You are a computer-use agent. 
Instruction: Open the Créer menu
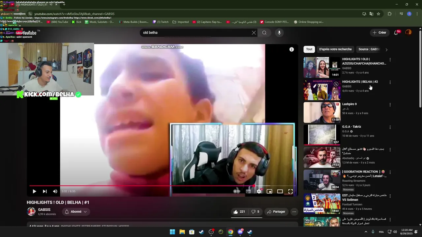(x=379, y=33)
